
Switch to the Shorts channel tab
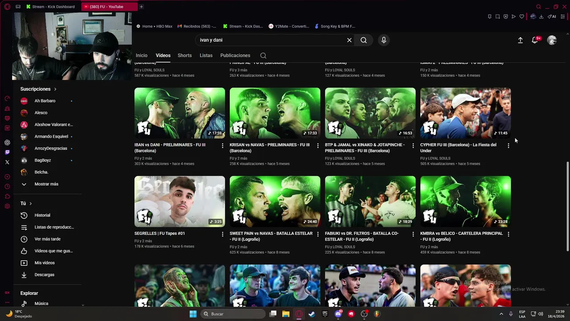[x=185, y=56]
